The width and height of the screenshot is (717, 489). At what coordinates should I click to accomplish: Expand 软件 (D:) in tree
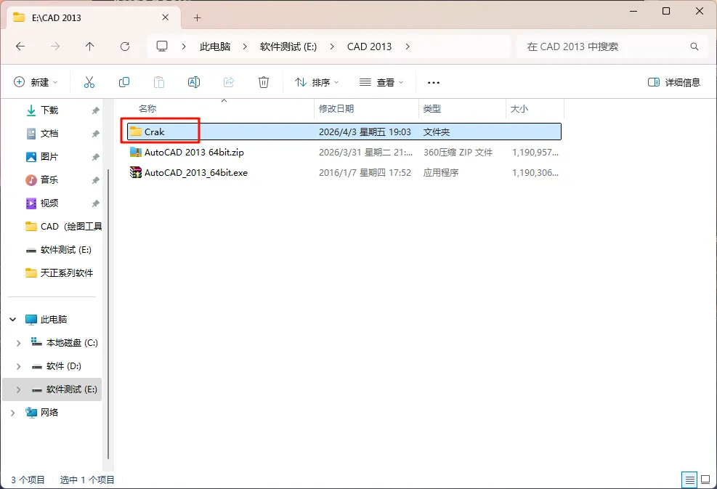coord(18,366)
